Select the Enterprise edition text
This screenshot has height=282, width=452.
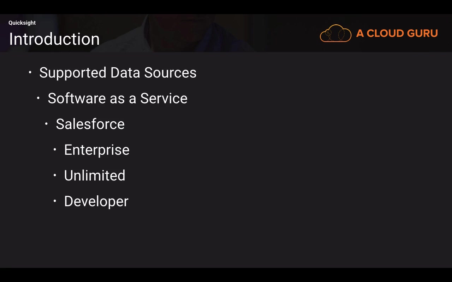pos(97,150)
